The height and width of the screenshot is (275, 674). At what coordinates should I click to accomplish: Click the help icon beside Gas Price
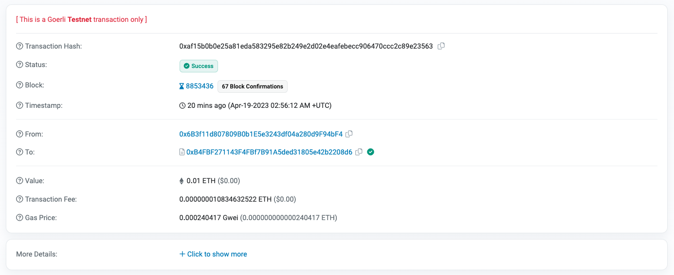click(19, 218)
